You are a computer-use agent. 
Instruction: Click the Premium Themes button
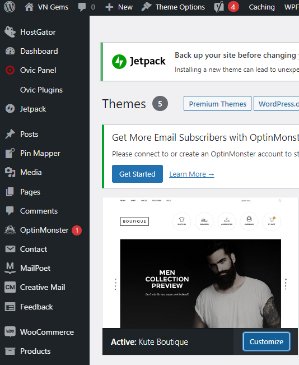(x=217, y=104)
